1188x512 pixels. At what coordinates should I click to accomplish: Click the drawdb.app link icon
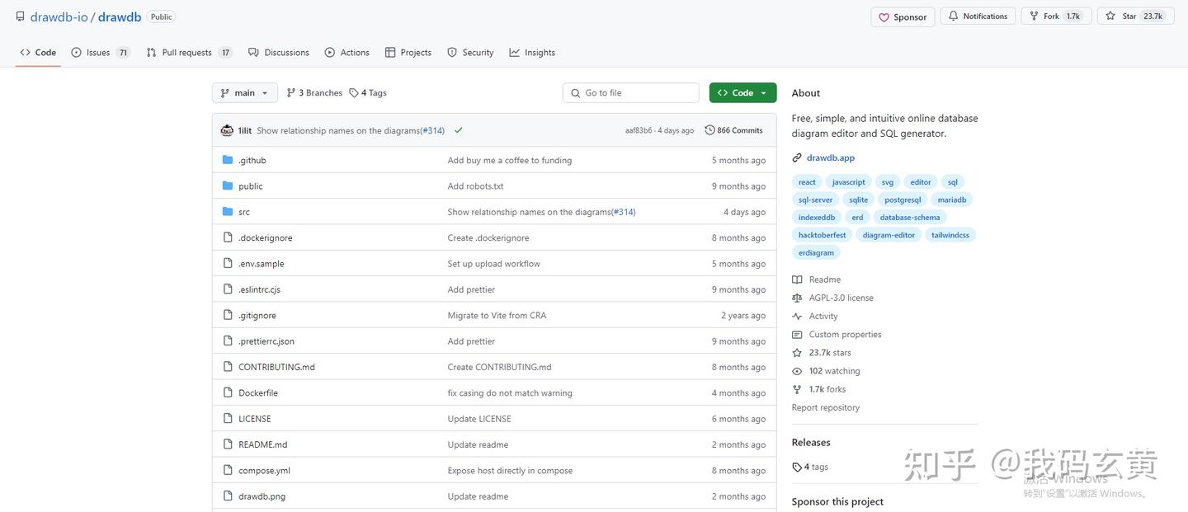click(x=797, y=157)
